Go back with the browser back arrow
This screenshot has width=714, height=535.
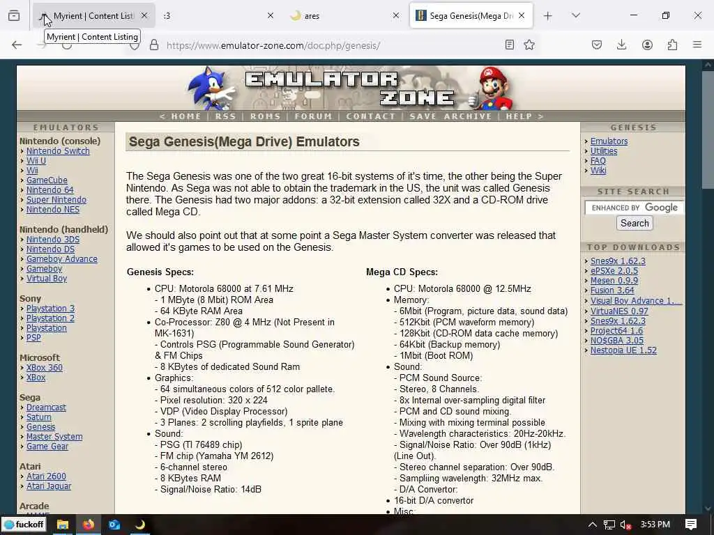pyautogui.click(x=17, y=45)
